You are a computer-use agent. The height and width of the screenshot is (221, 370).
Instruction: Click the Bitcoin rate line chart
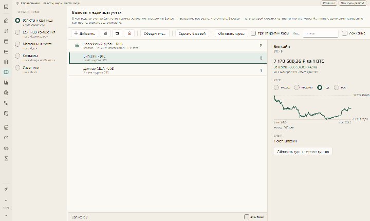tap(312, 107)
